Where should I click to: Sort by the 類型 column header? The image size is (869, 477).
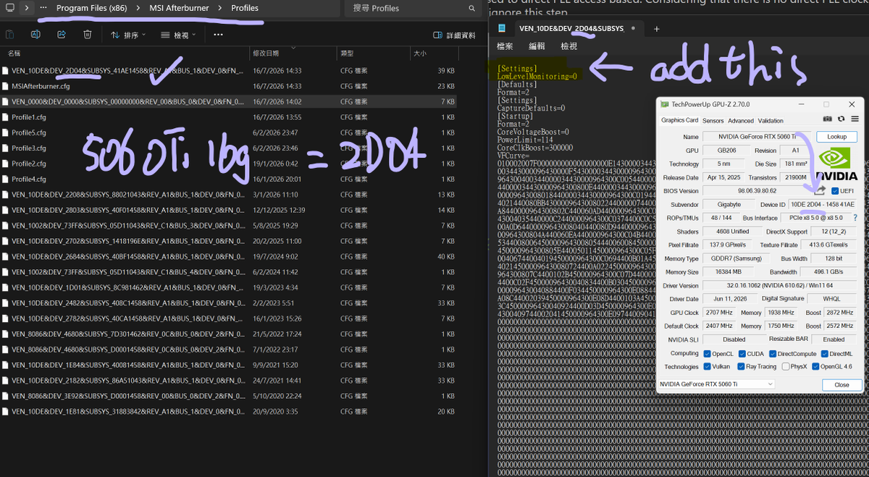click(374, 54)
